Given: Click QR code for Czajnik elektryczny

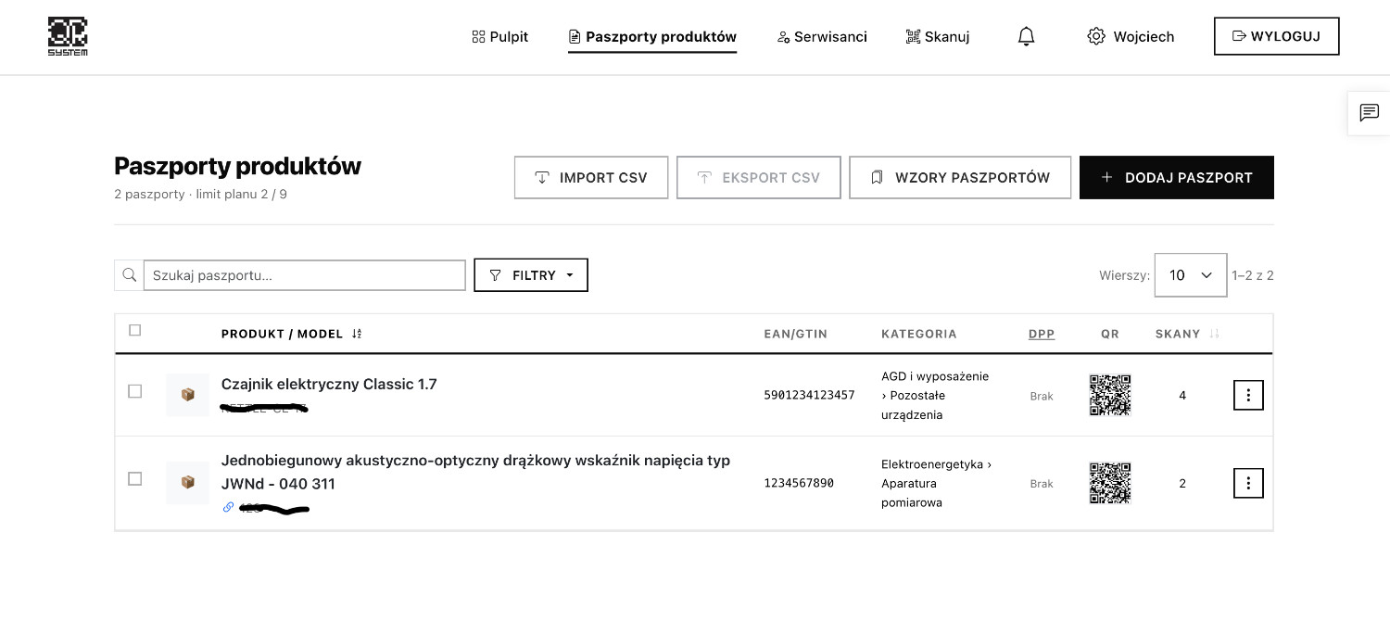Looking at the screenshot, I should (1109, 396).
